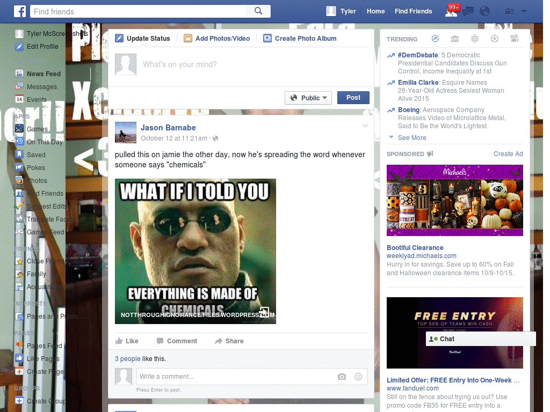Show sports trends soccer ball icon
This screenshot has width=550, height=412.
(x=495, y=39)
